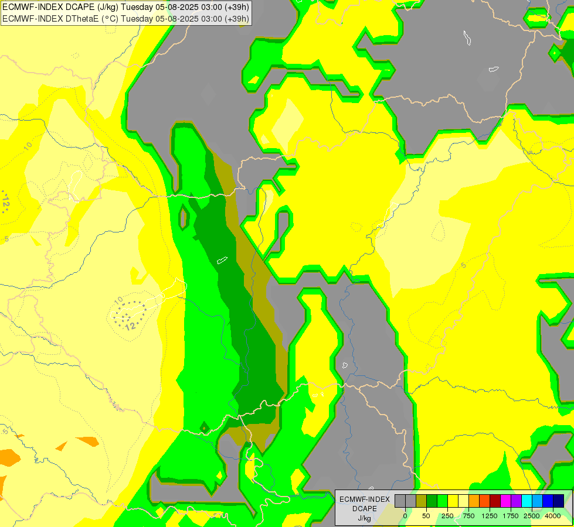Select the dark red legend swatch
The image size is (574, 527).
pos(495,501)
